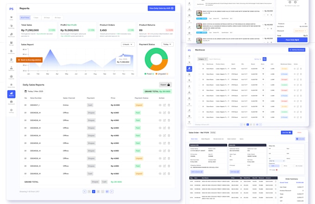Select the highlighted Warehouse sidebar icon
The width and height of the screenshot is (315, 204).
189,69
